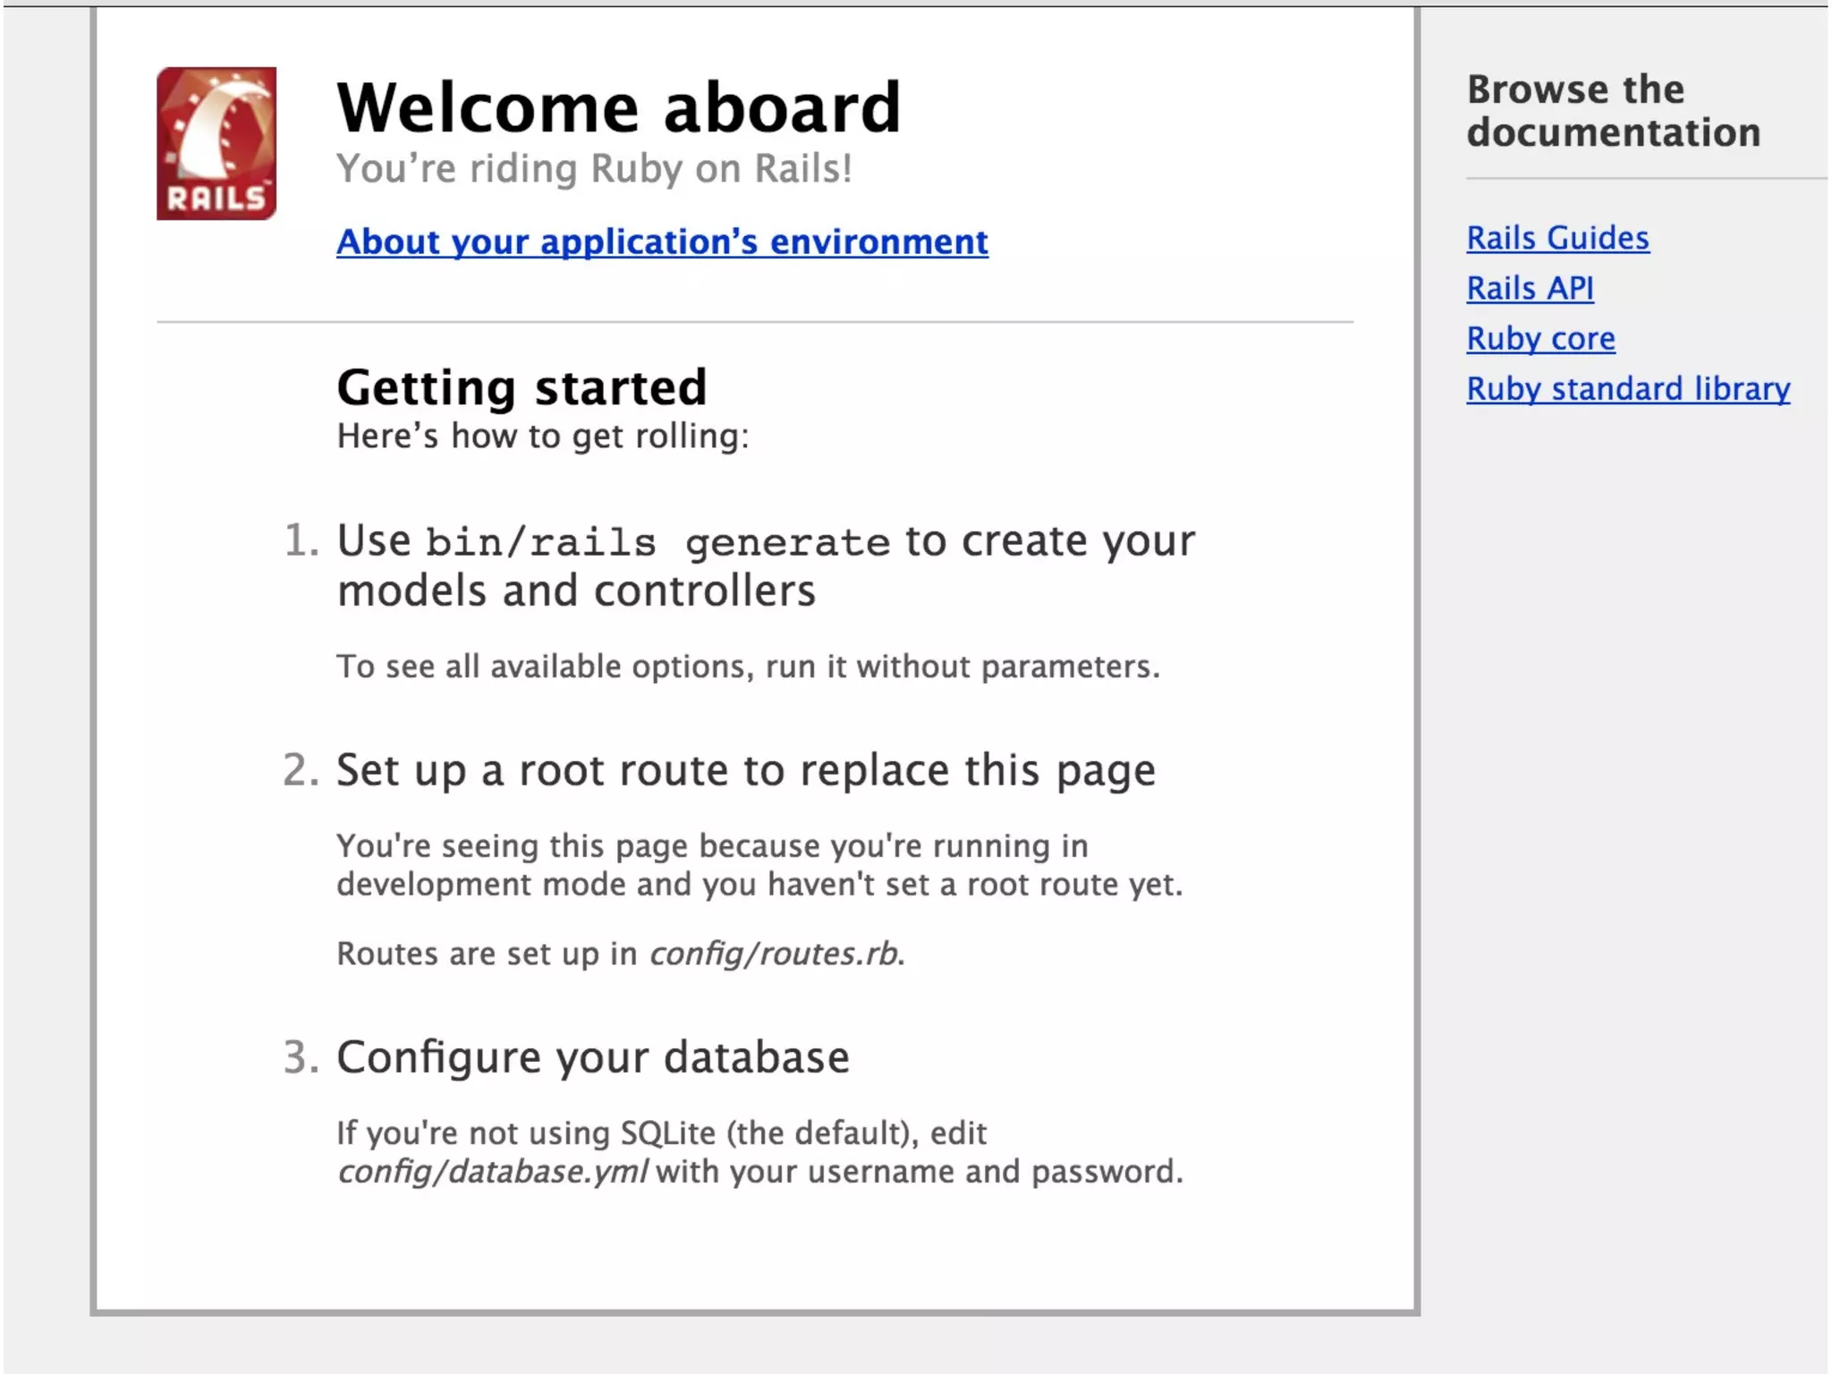Click the Configure your database heading

(x=592, y=1057)
